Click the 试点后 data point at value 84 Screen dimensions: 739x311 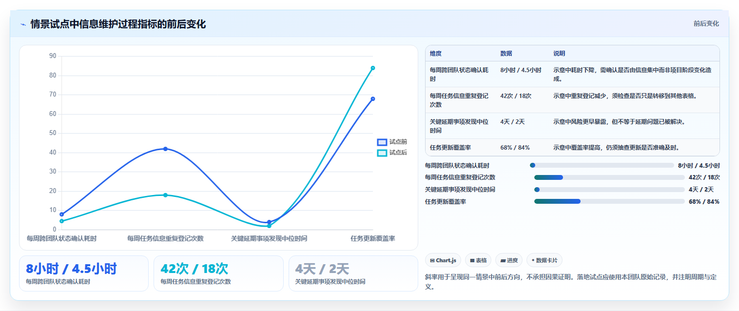(373, 68)
